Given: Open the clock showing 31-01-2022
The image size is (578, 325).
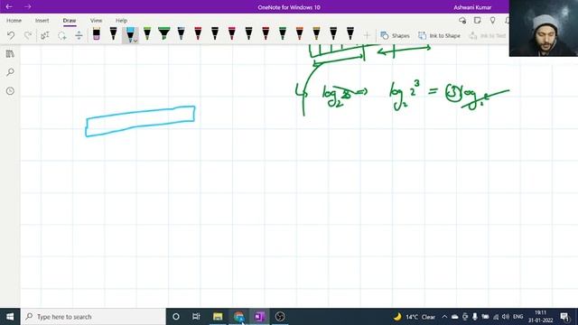Looking at the screenshot, I should point(540,317).
